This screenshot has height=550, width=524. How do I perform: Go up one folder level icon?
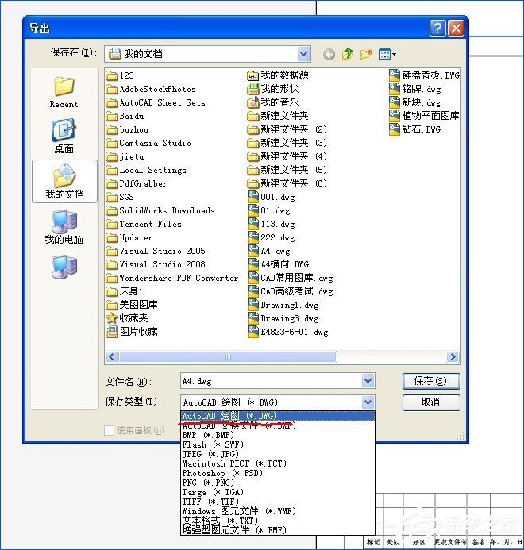(348, 54)
